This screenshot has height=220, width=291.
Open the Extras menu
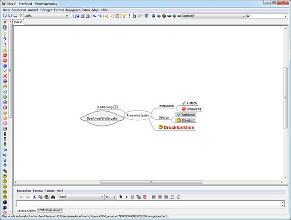click(86, 10)
